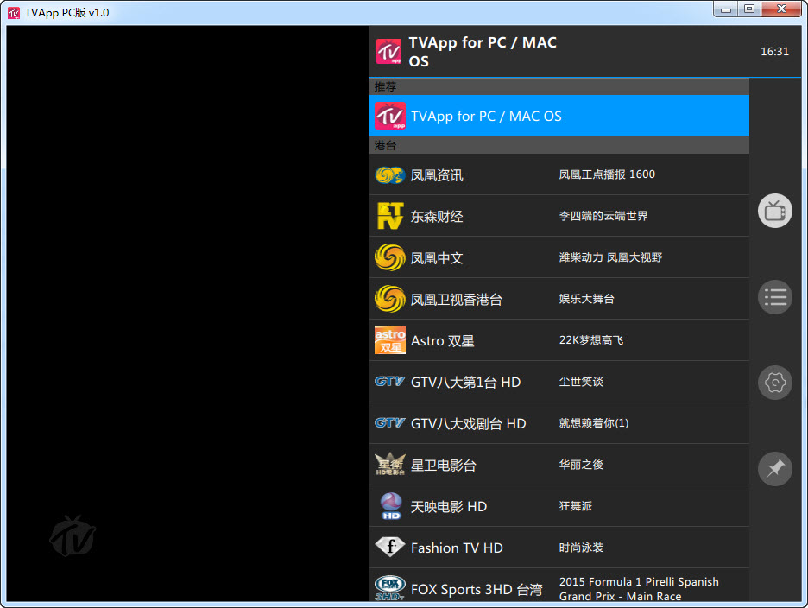This screenshot has height=608, width=808.
Task: Click the 东森财经 channel logo
Action: coord(389,216)
